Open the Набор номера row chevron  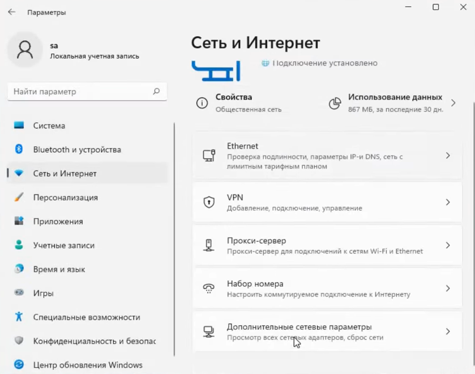(448, 289)
